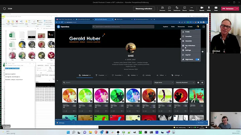Click the taskbar weather widget
The image size is (241, 135).
[9, 132]
